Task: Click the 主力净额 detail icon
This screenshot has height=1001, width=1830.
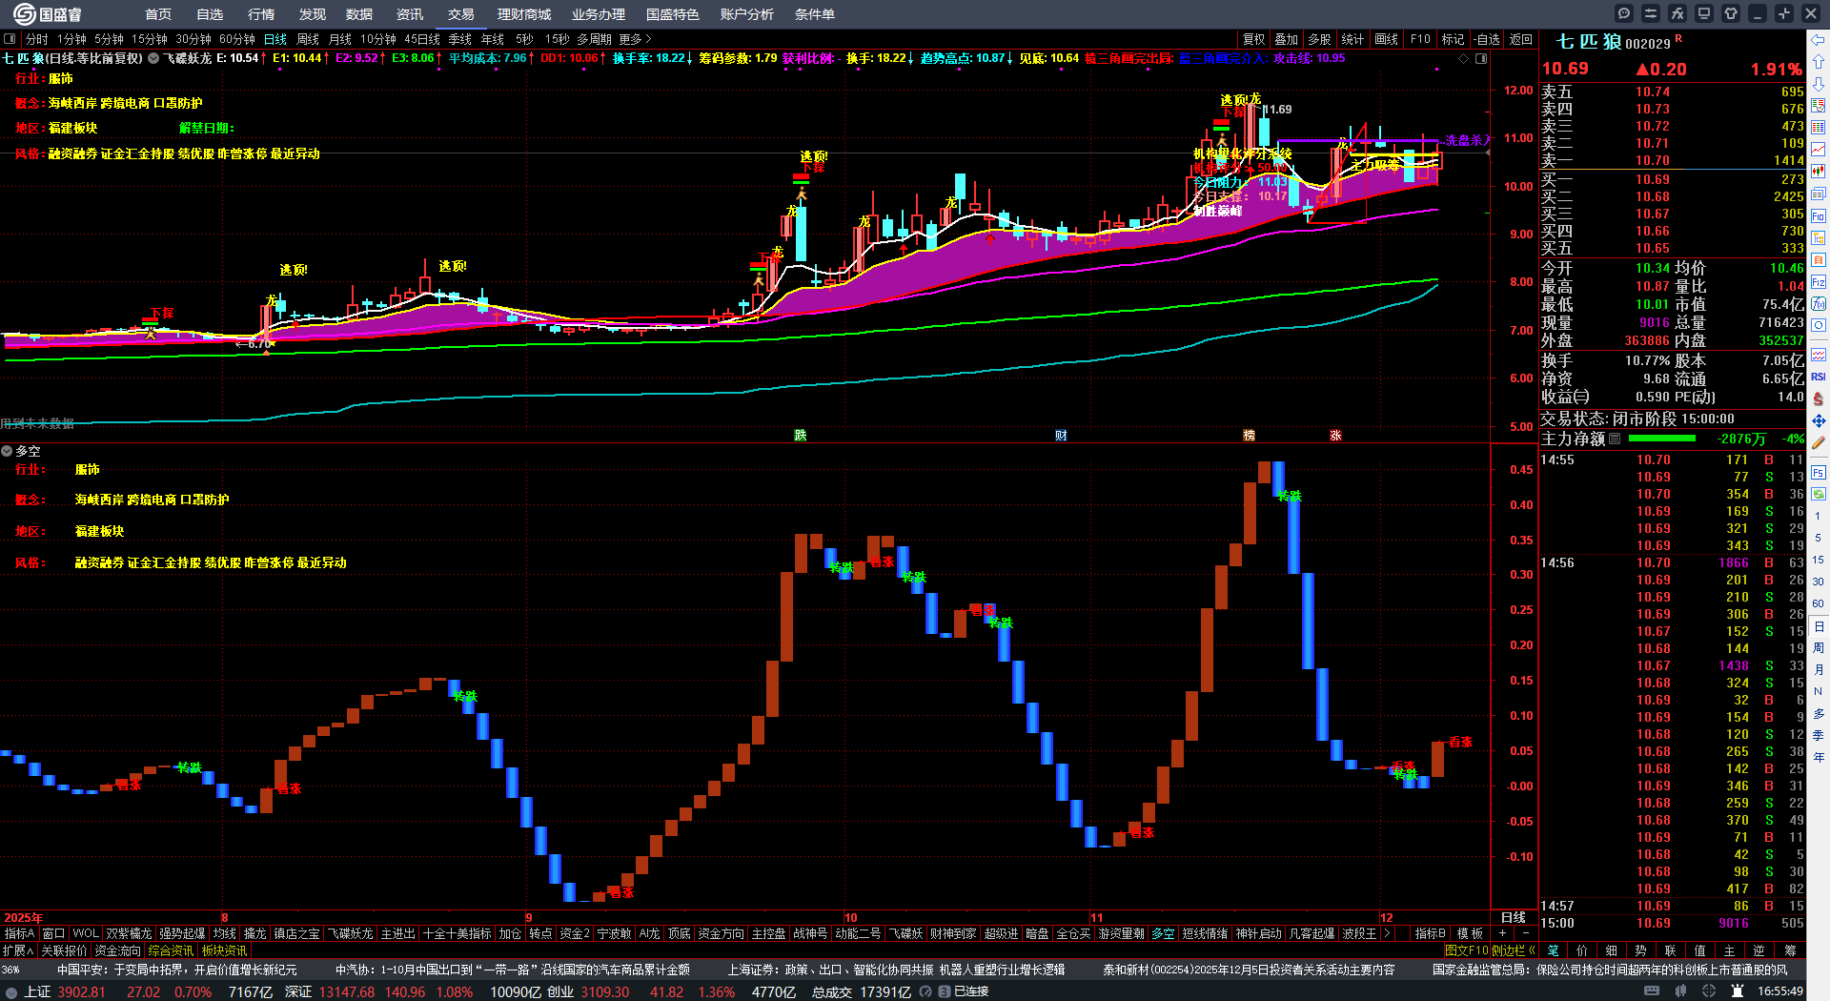Action: pos(1615,439)
